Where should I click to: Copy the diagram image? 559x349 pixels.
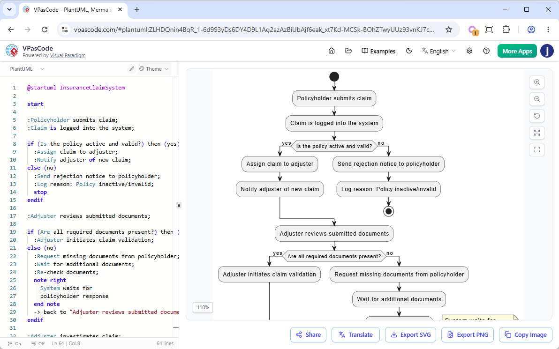(x=526, y=335)
